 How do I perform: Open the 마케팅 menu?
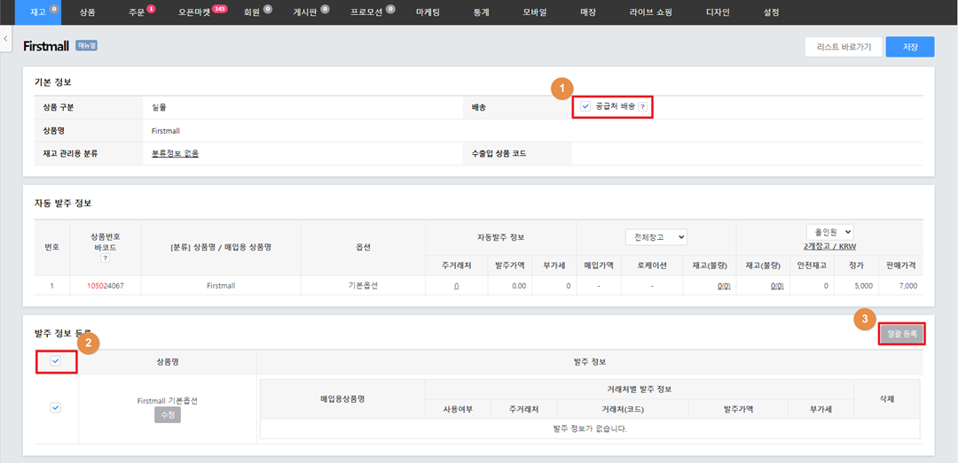tap(427, 12)
